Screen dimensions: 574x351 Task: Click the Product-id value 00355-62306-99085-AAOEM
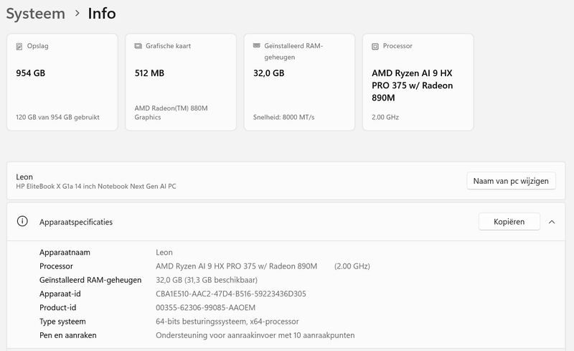pyautogui.click(x=205, y=308)
